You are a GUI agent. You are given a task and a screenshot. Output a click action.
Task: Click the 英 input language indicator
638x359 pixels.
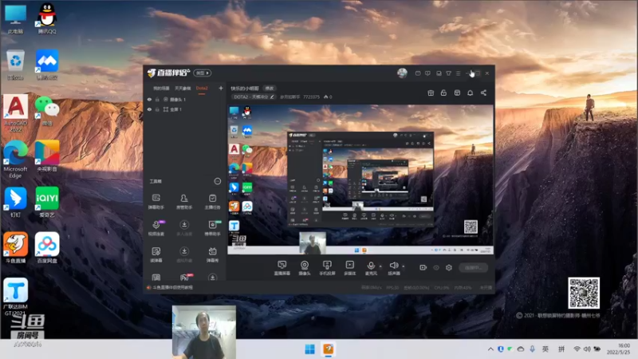(x=545, y=349)
